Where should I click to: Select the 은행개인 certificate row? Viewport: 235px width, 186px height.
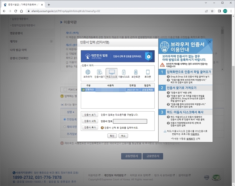click(118, 90)
